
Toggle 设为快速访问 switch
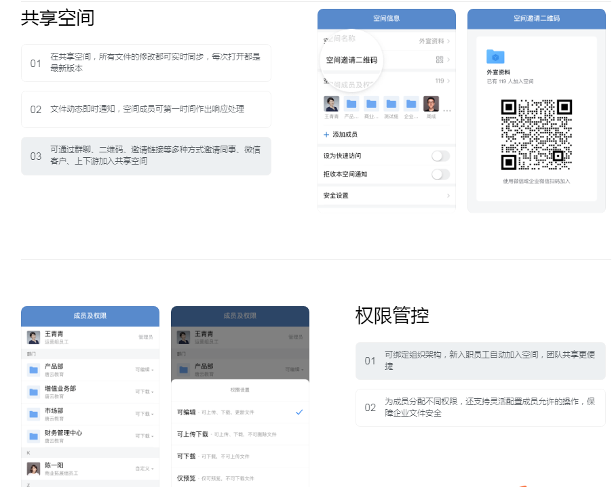click(x=440, y=156)
